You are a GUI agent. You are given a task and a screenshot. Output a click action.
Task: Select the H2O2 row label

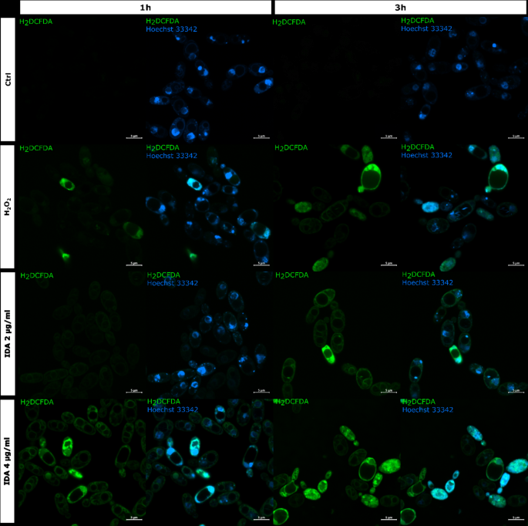point(8,207)
